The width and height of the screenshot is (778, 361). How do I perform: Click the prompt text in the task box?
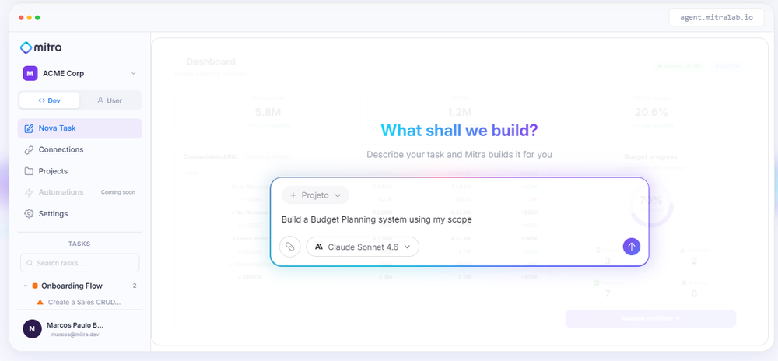pos(377,219)
